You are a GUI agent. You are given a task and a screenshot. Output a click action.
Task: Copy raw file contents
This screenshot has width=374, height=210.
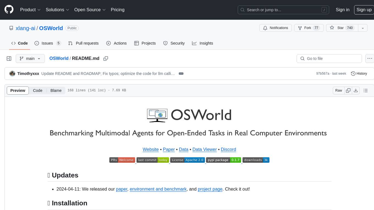(348, 90)
